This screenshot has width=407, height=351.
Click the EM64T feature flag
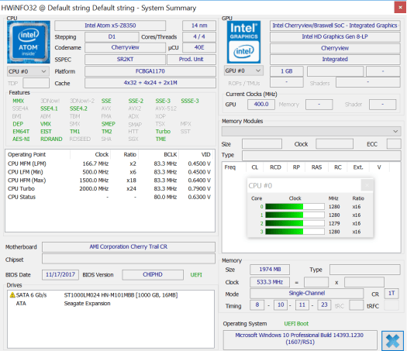pos(21,132)
